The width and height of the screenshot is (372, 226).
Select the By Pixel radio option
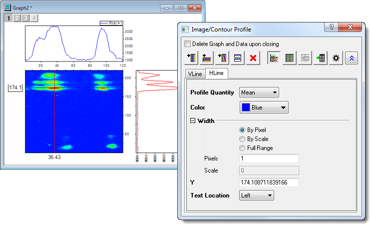[x=243, y=130]
